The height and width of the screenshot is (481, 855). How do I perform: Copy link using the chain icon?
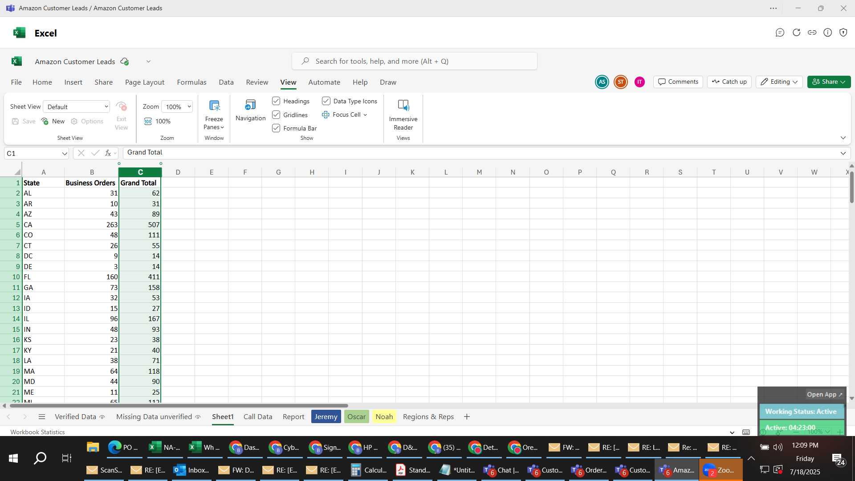tap(812, 33)
